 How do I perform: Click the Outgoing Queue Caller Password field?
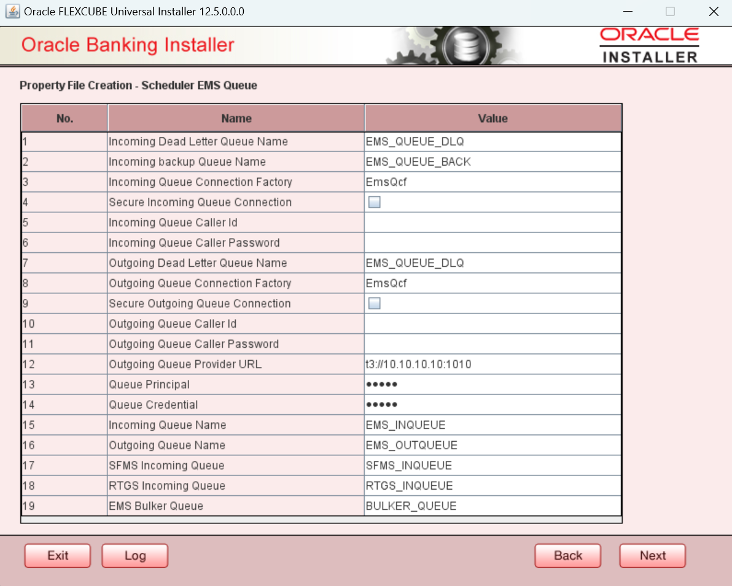click(x=493, y=344)
